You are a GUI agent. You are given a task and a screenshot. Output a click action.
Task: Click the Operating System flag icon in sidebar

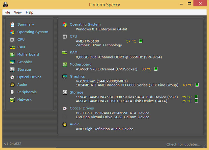(12, 32)
